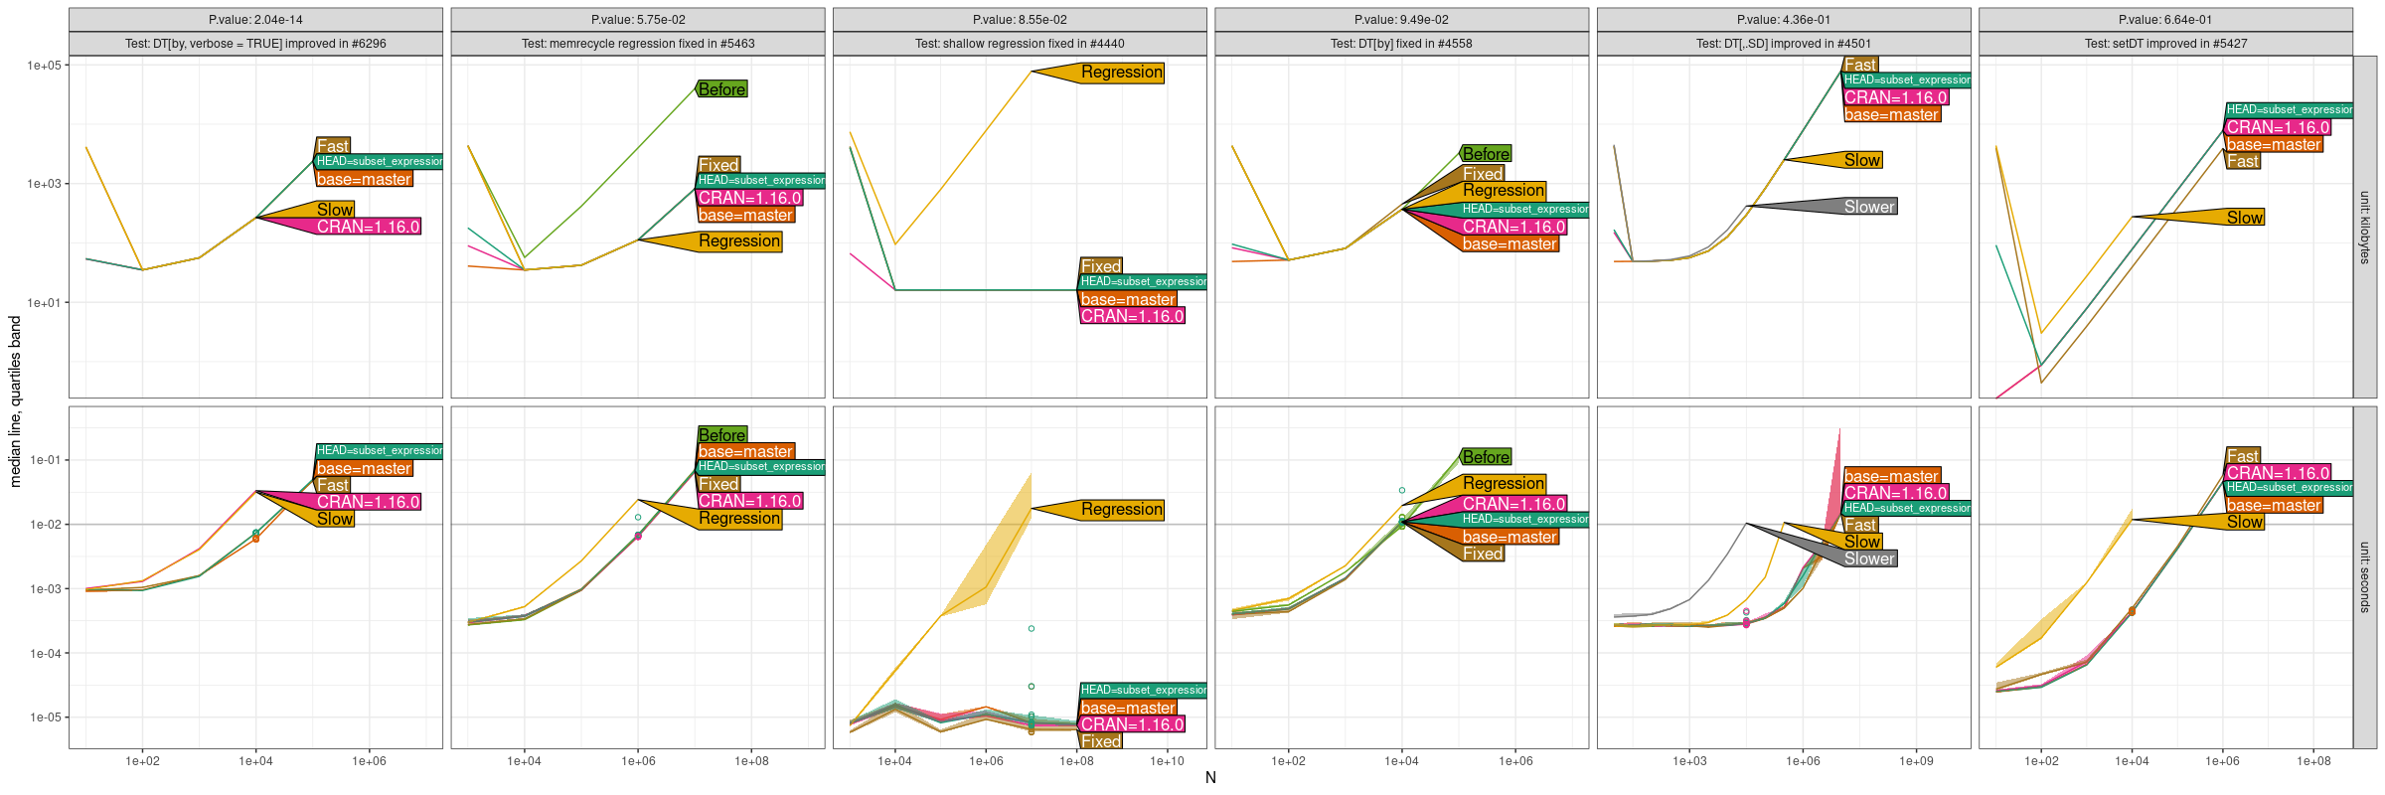2385x795 pixels.
Task: Click 'CRAN=1.16.0' label in DT[by, verbose] kilobytes panel
Action: [x=368, y=227]
